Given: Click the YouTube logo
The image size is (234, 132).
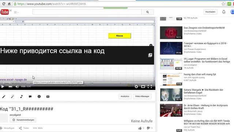Looking at the screenshot, I should click(4, 12).
